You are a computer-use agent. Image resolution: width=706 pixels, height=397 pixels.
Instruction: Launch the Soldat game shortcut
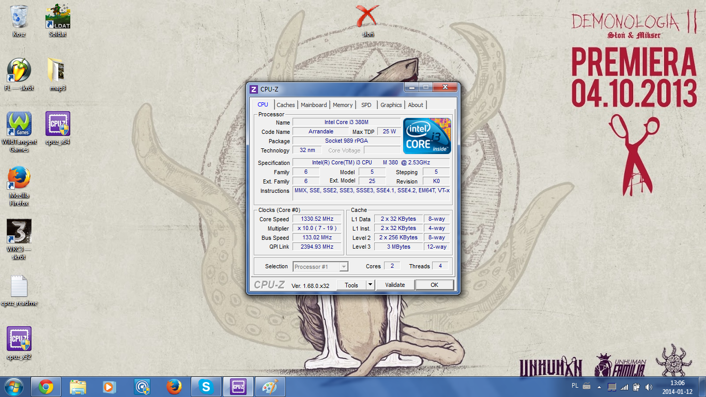58,17
